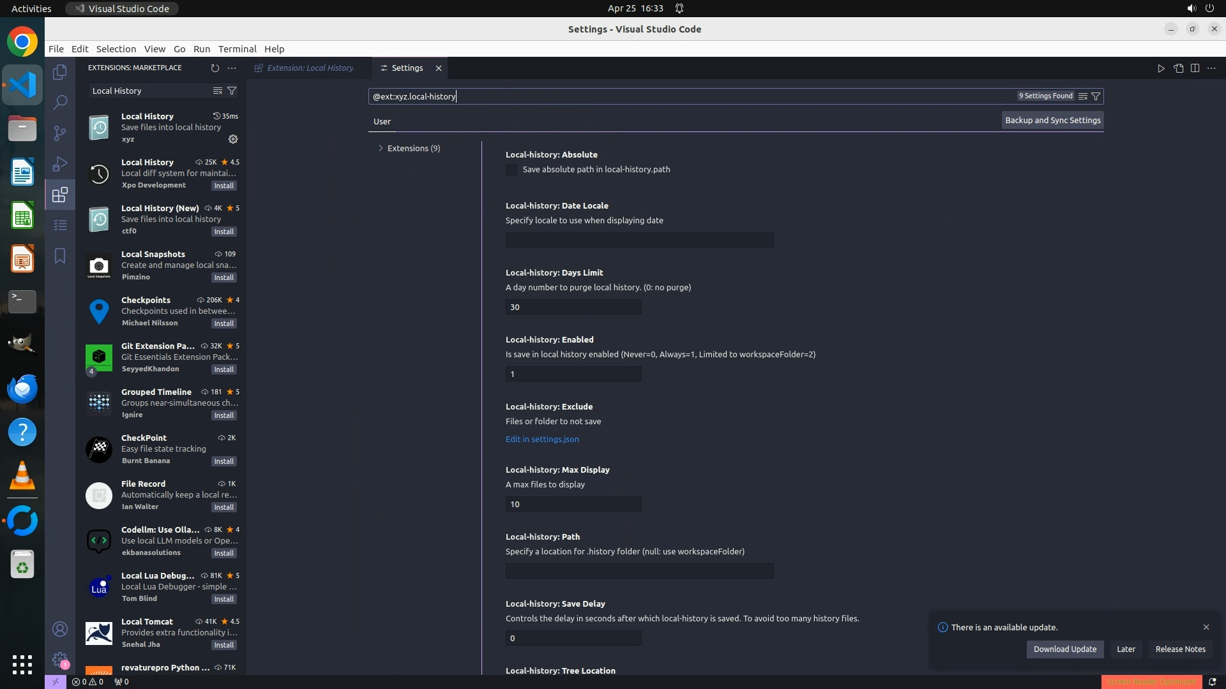
Task: Open the Terminal menu
Action: click(237, 49)
